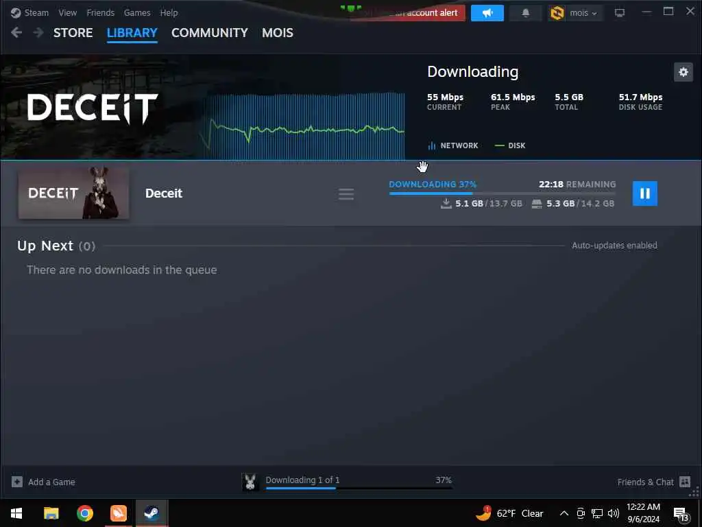Go forward with the right arrow
The image size is (702, 527).
pyautogui.click(x=38, y=32)
